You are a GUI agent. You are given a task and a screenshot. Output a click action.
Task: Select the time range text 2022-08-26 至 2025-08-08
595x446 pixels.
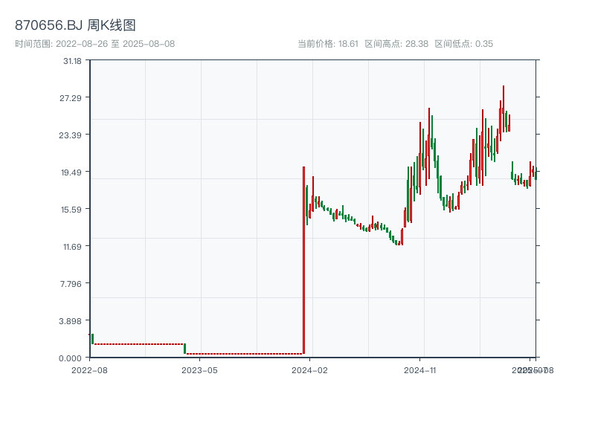point(115,44)
